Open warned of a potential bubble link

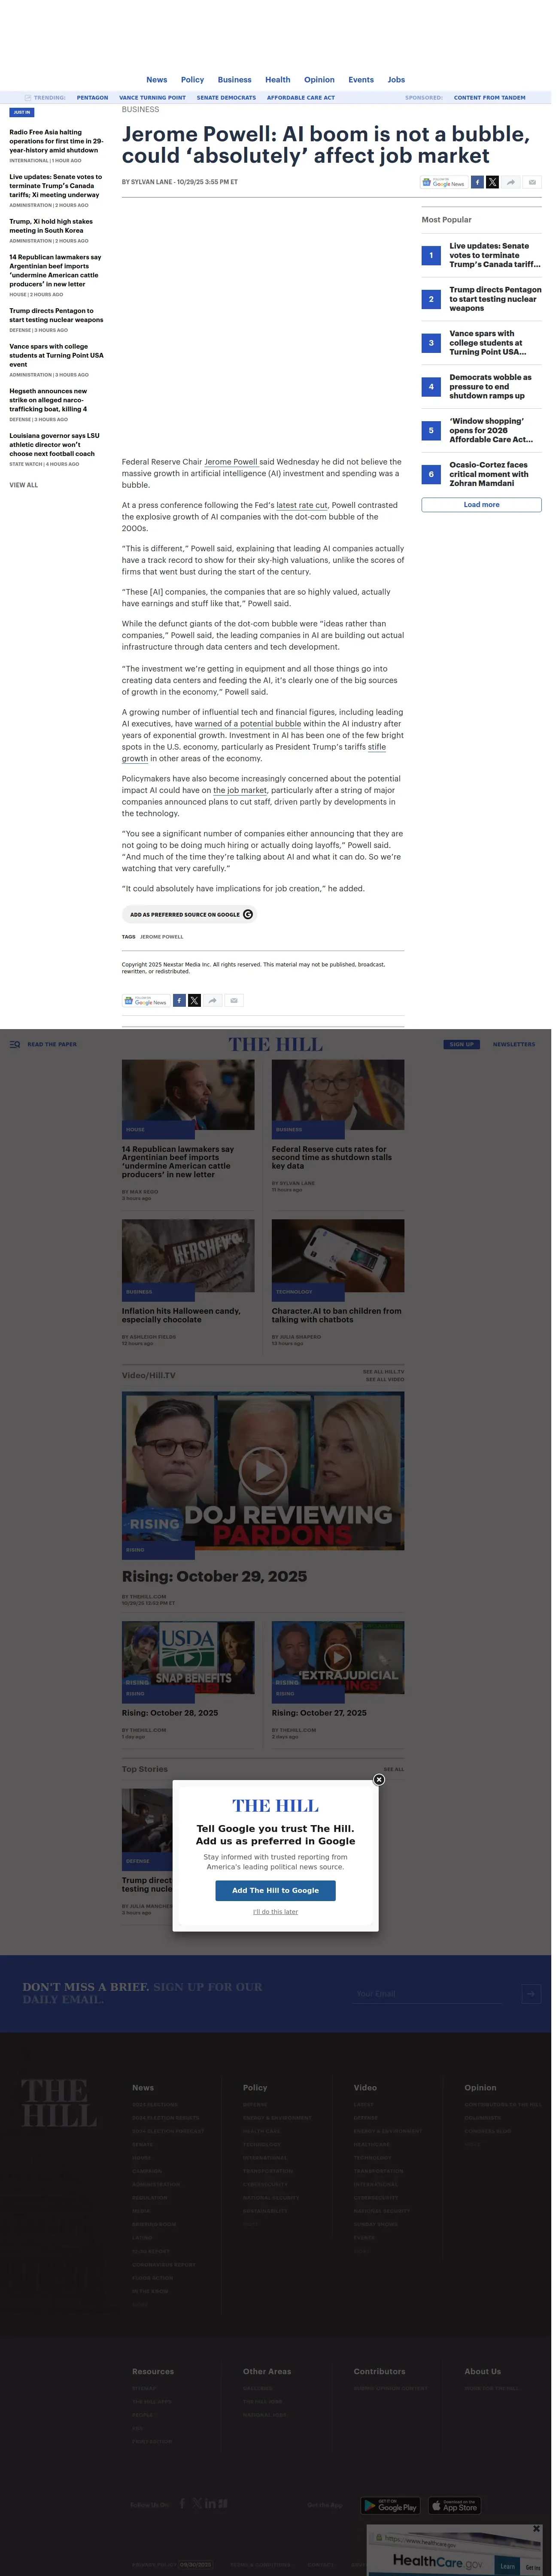click(x=248, y=723)
